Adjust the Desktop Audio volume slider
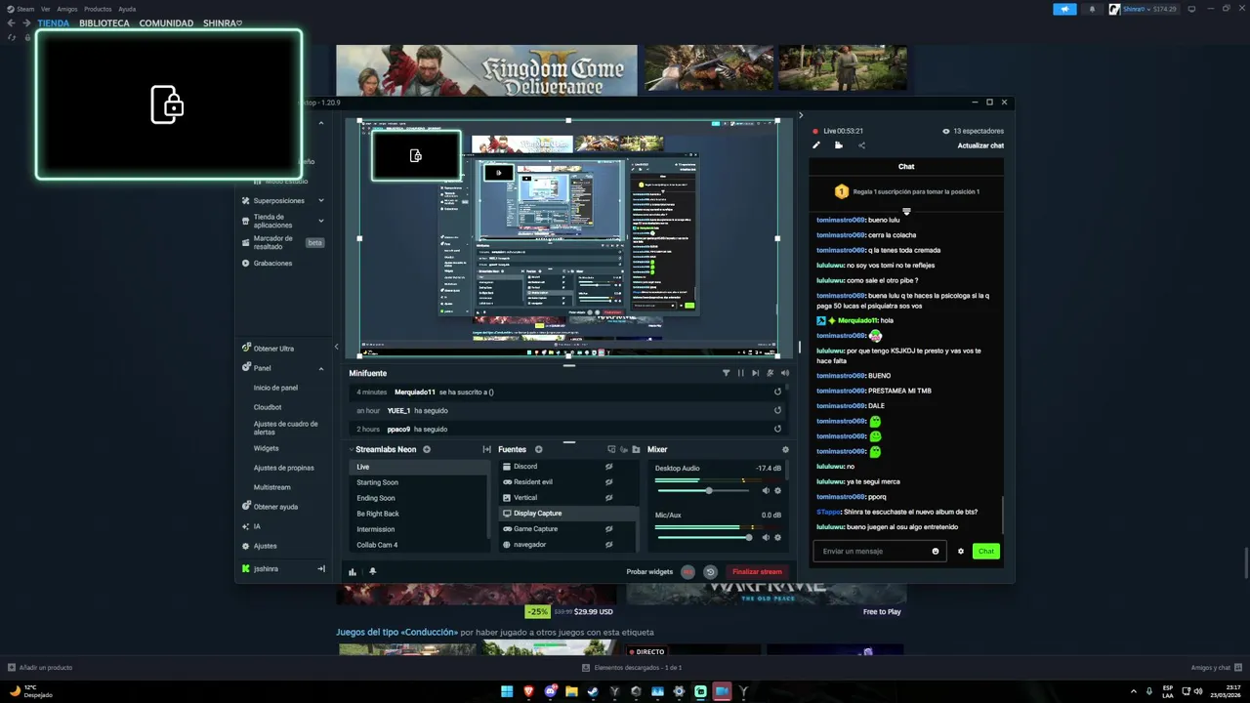The height and width of the screenshot is (703, 1250). tap(704, 490)
